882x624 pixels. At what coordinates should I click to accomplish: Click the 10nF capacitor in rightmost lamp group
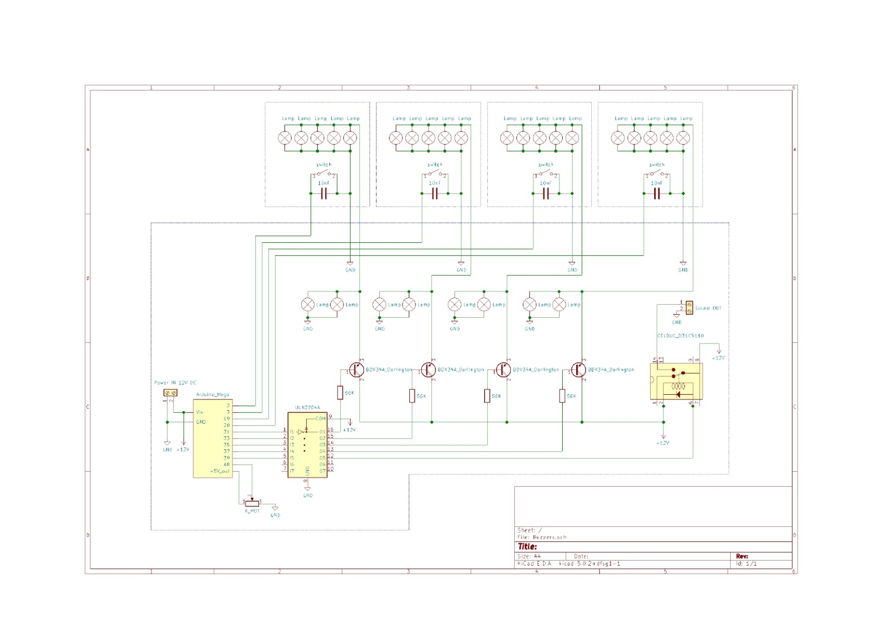pyautogui.click(x=657, y=193)
